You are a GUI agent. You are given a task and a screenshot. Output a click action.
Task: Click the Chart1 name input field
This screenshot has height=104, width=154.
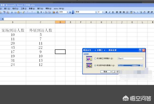point(130,58)
